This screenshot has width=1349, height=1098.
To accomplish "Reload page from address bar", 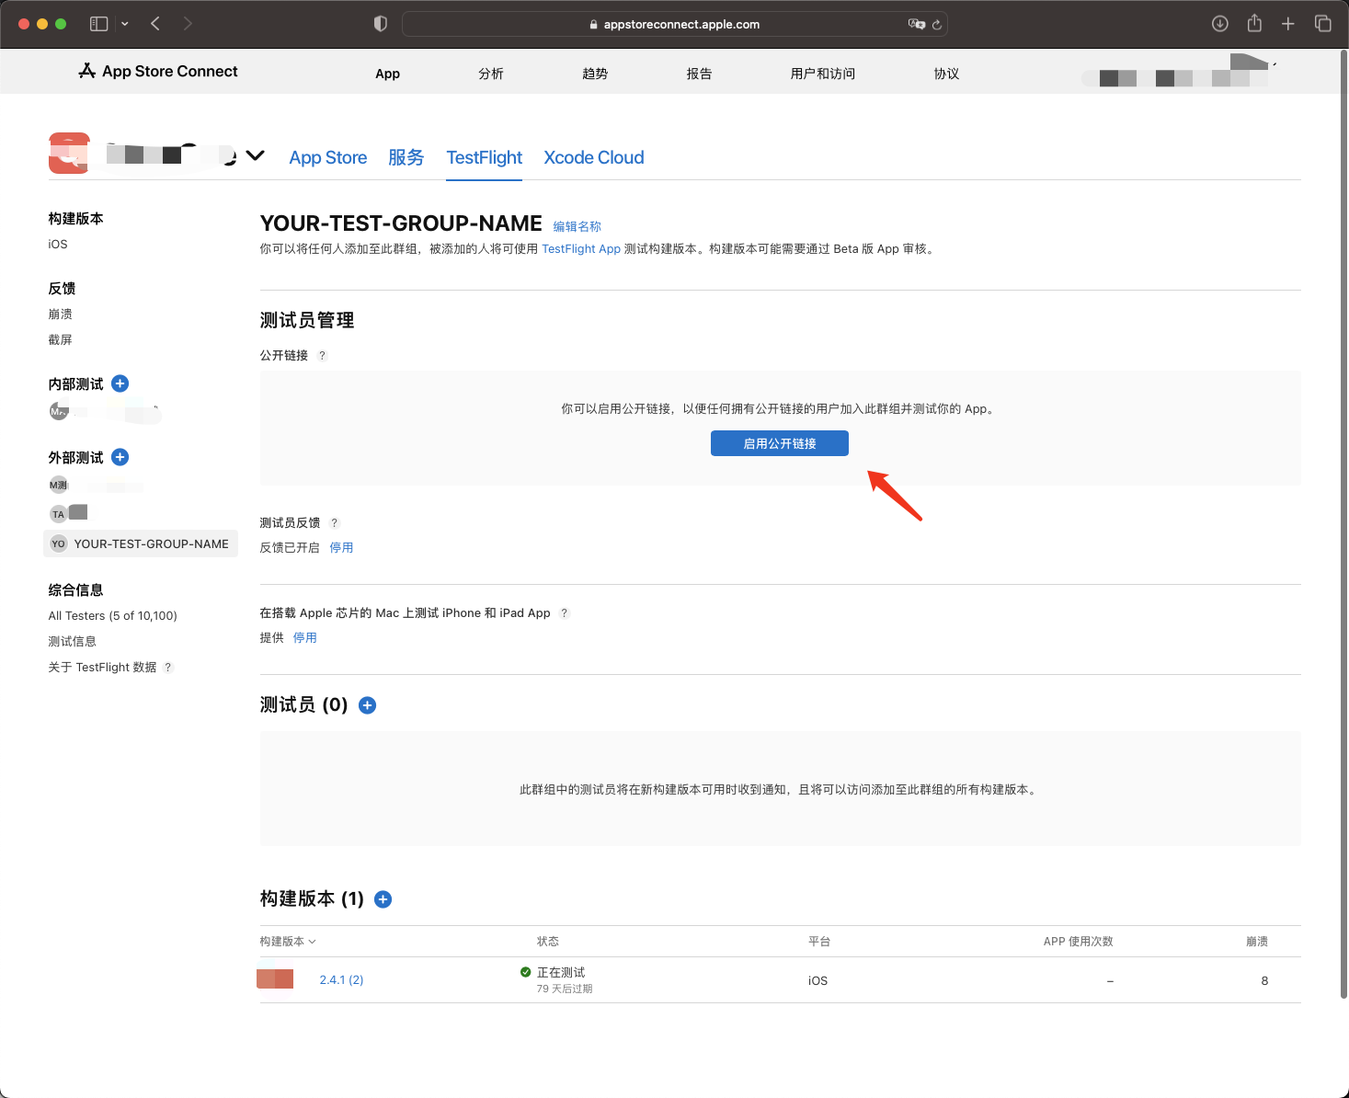I will [x=937, y=25].
